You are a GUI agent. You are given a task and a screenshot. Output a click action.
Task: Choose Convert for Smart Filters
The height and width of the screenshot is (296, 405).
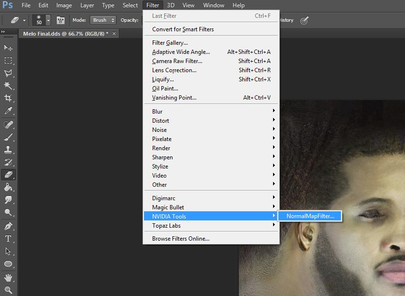tap(211, 29)
